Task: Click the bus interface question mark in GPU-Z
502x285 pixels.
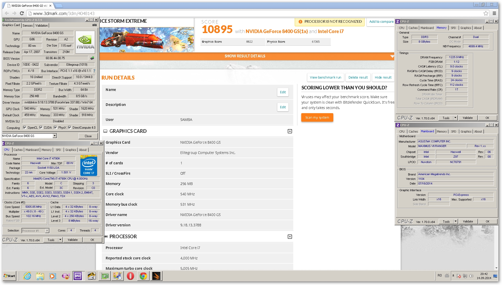Action: point(94,71)
